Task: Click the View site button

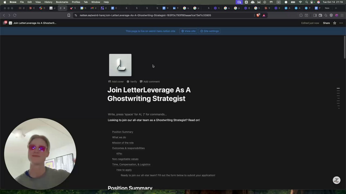Action: point(188,31)
